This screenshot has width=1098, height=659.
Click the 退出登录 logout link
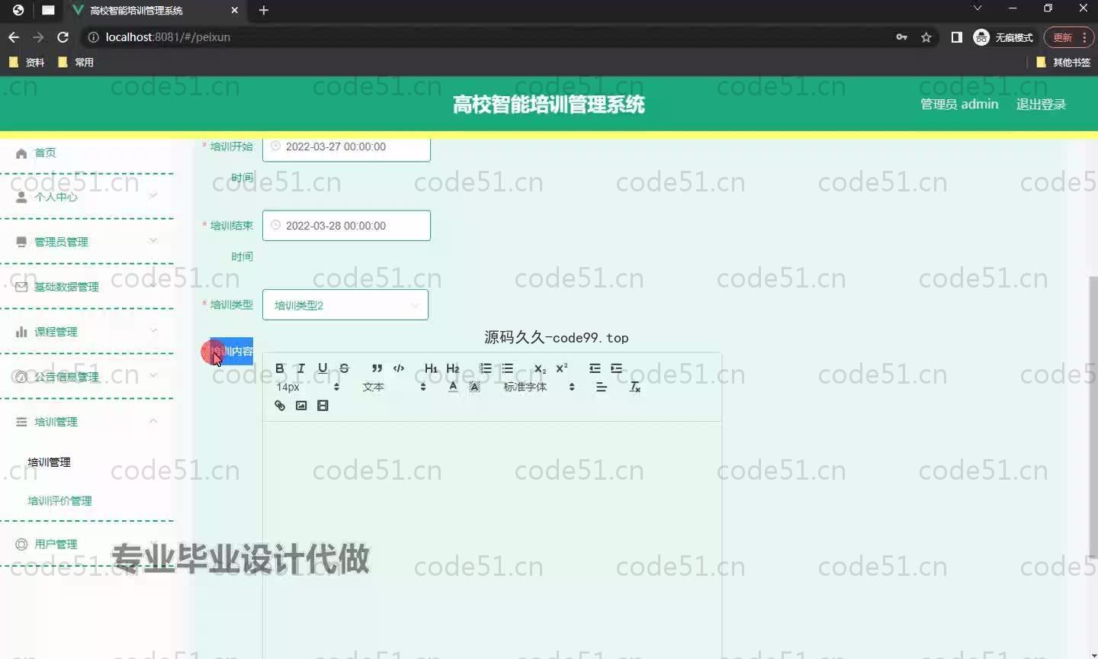[1041, 104]
